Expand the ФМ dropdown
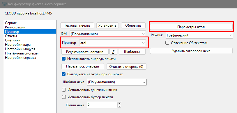 (108, 34)
